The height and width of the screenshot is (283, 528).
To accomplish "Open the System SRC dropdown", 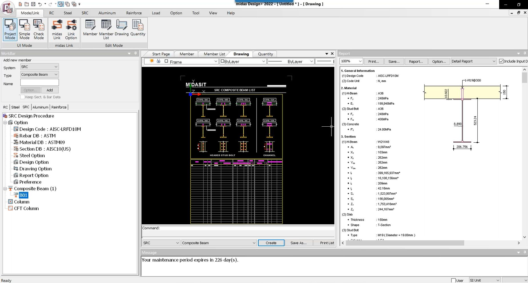I will pyautogui.click(x=39, y=67).
